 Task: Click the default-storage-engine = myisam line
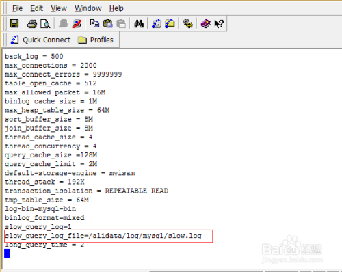click(x=70, y=173)
